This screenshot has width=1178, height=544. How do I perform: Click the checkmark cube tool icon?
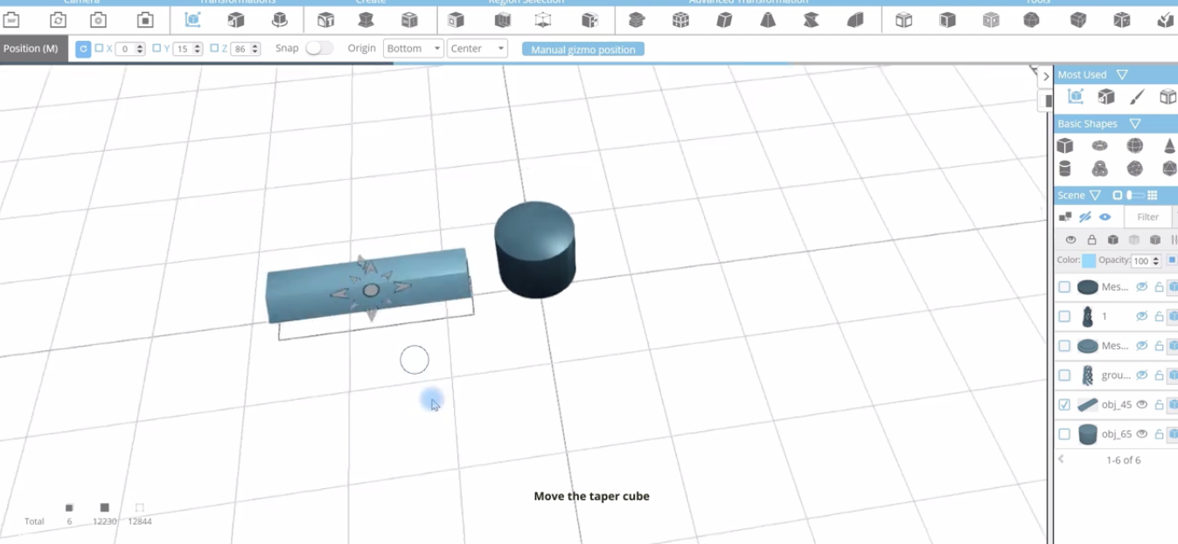[x=1165, y=19]
